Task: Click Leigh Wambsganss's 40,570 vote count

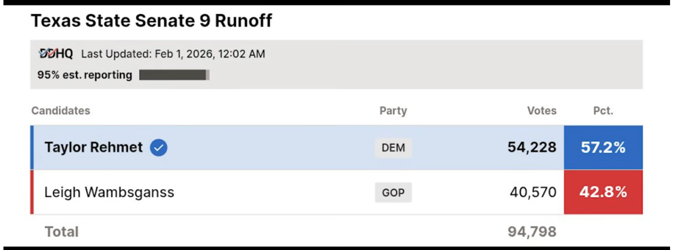Action: 533,192
